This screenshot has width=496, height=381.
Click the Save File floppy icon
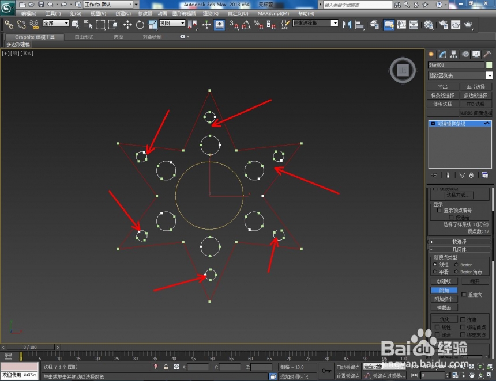(x=41, y=5)
